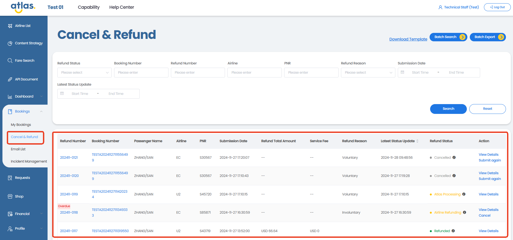Click the API Document rocket icon
This screenshot has height=240, width=513.
click(10, 79)
